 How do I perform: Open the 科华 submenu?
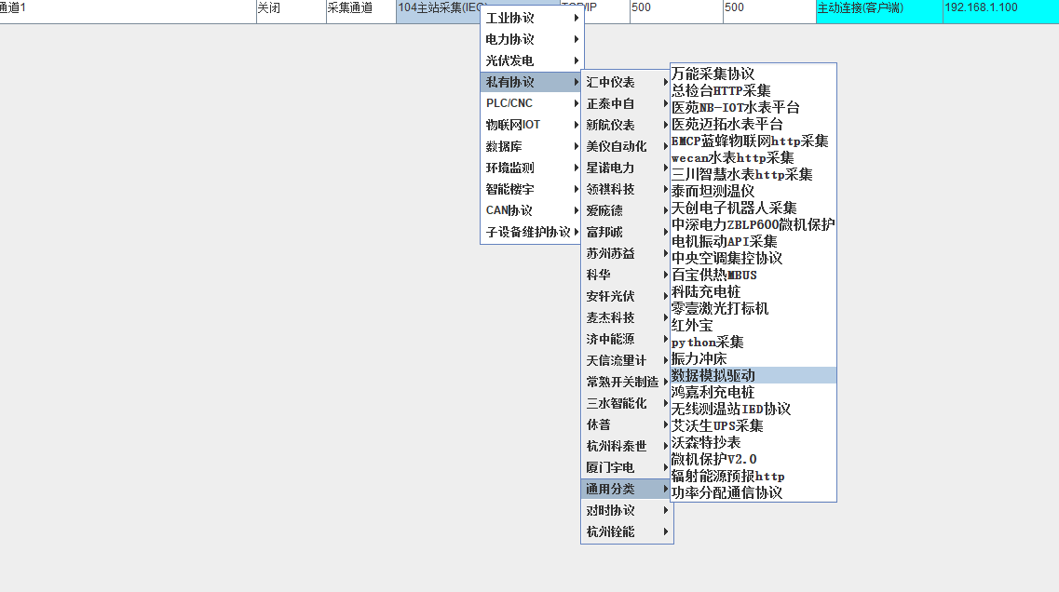(627, 275)
